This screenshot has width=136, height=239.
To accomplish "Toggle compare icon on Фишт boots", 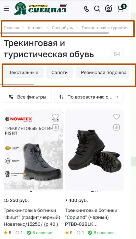I will [x=55, y=127].
